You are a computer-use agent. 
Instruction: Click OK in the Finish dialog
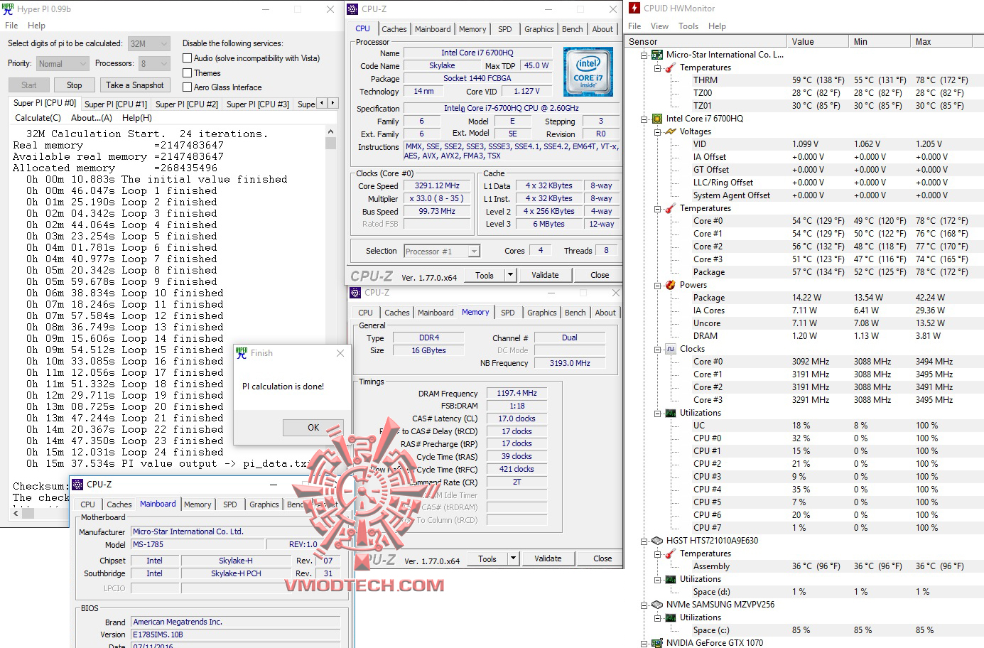point(313,427)
